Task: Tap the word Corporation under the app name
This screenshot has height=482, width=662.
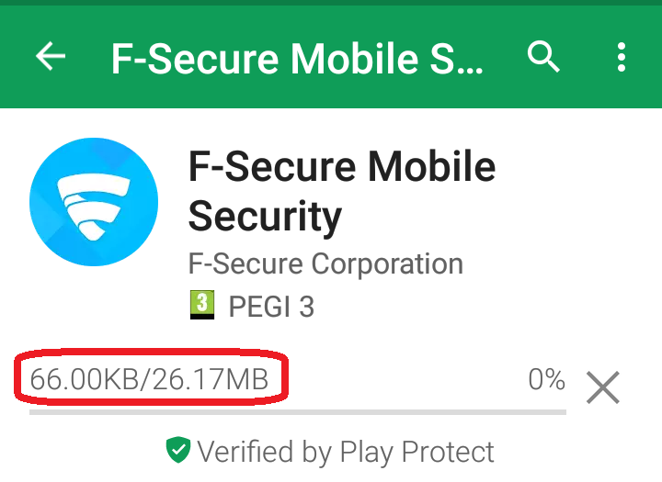Action: (387, 264)
